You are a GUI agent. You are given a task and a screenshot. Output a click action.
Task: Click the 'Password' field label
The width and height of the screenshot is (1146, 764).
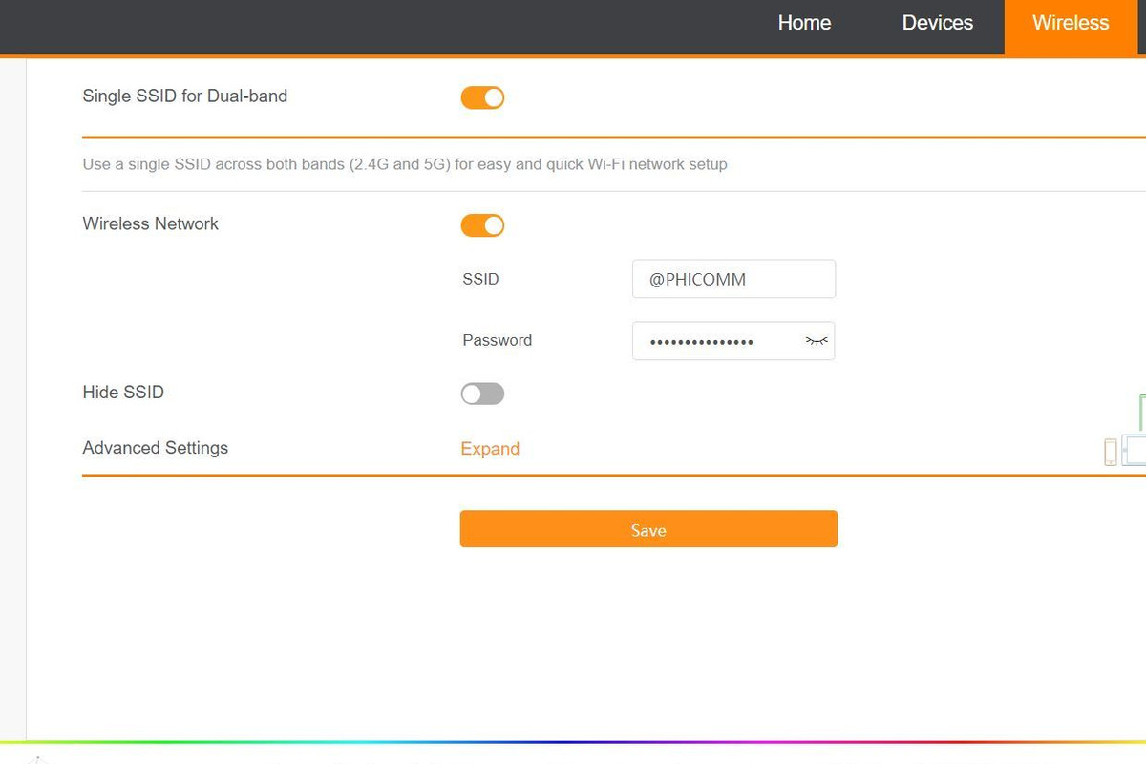498,340
